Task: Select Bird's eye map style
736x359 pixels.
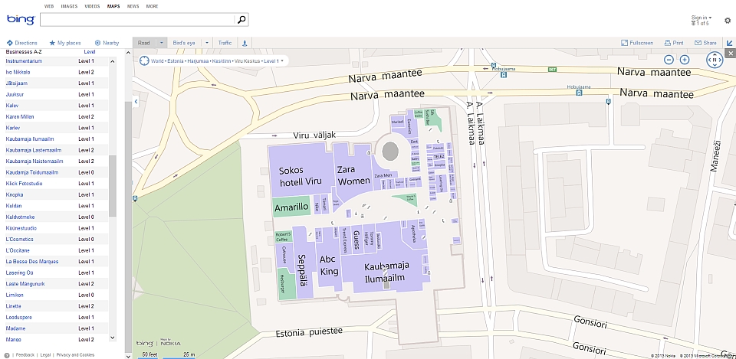Action: click(184, 43)
